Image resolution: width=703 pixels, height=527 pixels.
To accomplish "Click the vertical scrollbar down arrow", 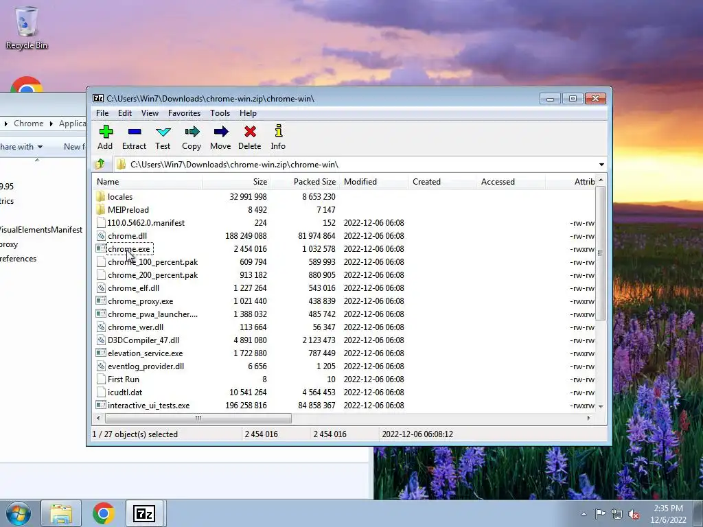I will pos(601,406).
